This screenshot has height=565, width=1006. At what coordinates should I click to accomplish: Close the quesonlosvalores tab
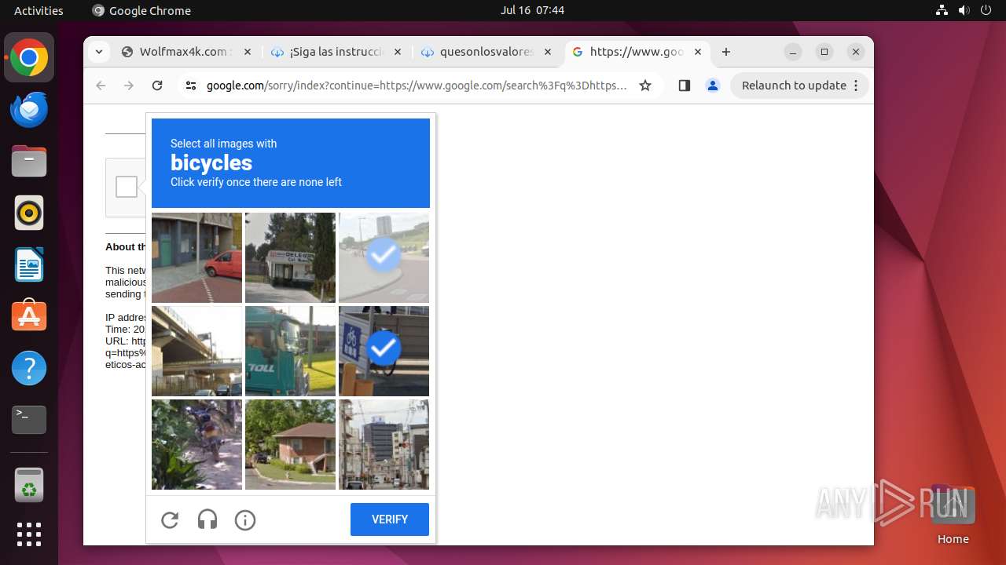548,52
